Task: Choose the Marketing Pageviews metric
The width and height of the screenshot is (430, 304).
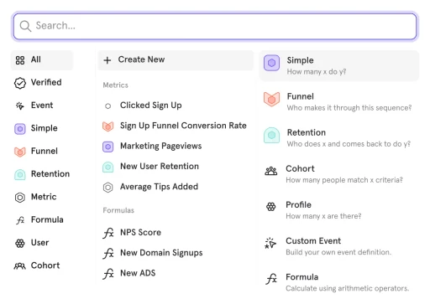Action: [161, 147]
